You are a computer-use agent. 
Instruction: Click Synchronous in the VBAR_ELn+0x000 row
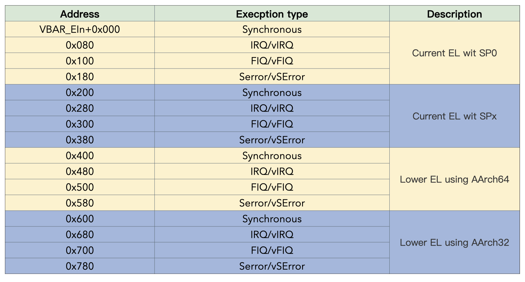coord(272,29)
